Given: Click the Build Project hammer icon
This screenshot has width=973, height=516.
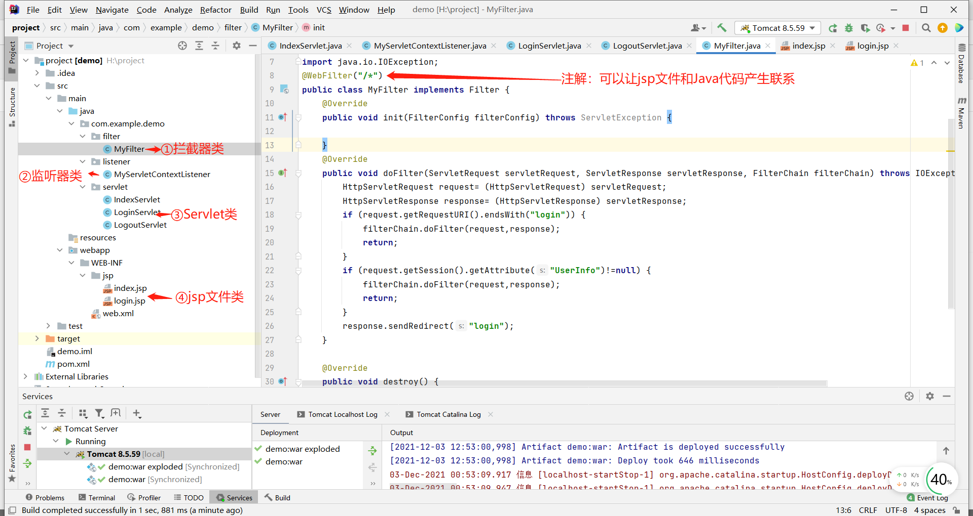Looking at the screenshot, I should [x=722, y=28].
